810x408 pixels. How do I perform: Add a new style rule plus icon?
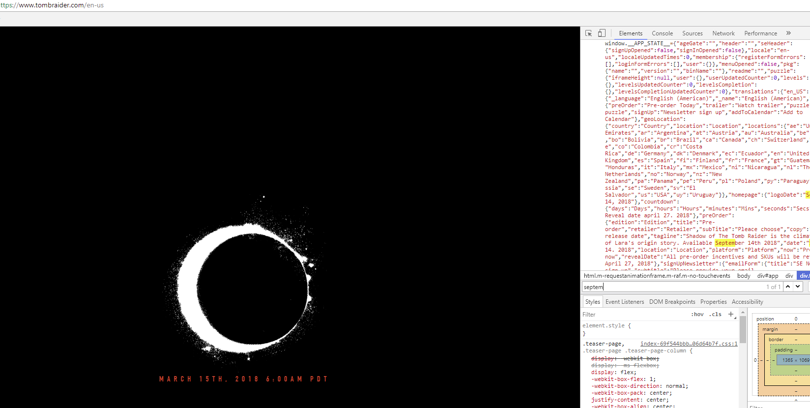tap(731, 314)
